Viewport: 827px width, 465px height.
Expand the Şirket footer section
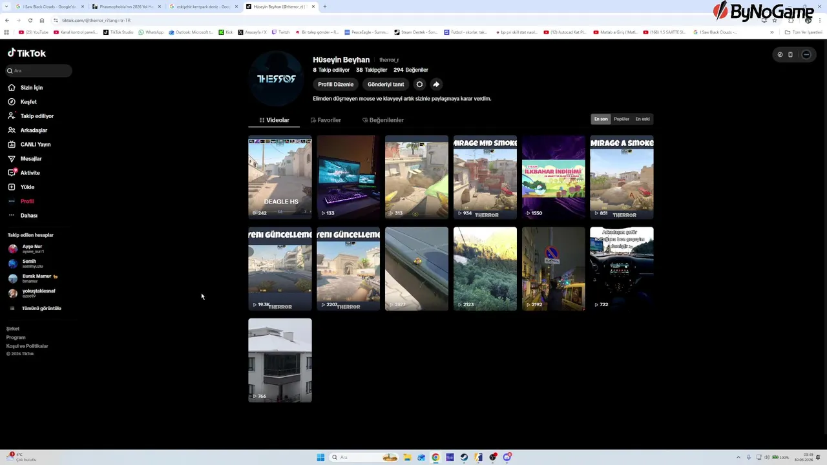[x=13, y=329]
